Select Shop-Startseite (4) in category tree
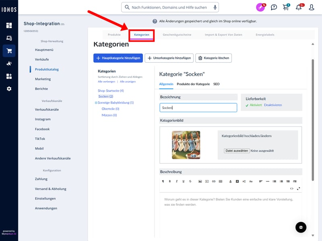 coord(111,91)
